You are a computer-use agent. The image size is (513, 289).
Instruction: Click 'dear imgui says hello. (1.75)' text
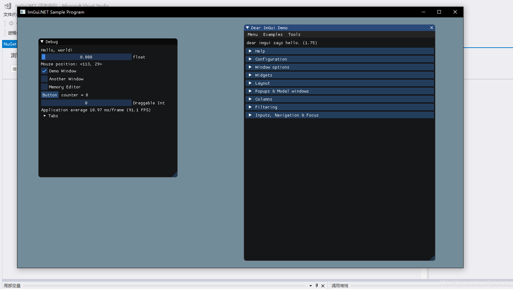(282, 43)
